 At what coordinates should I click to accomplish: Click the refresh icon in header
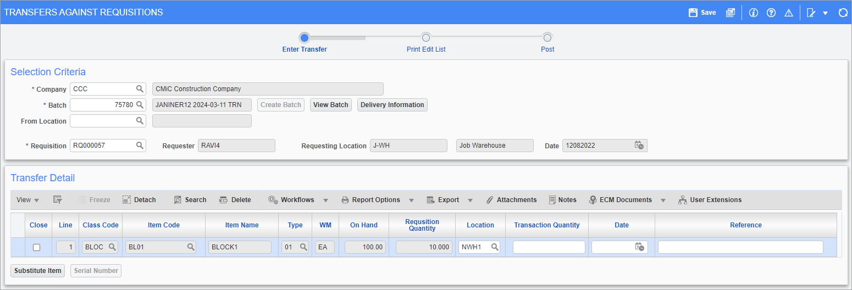[x=843, y=12]
